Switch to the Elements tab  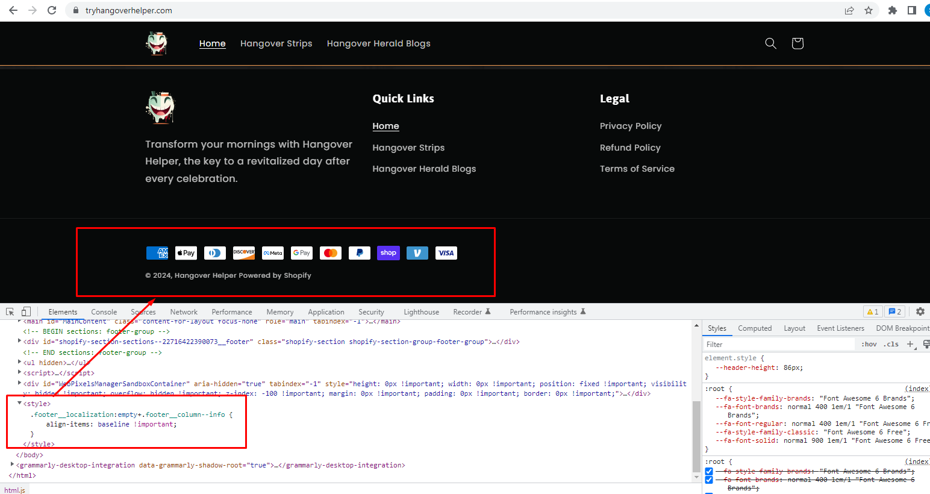(x=63, y=311)
